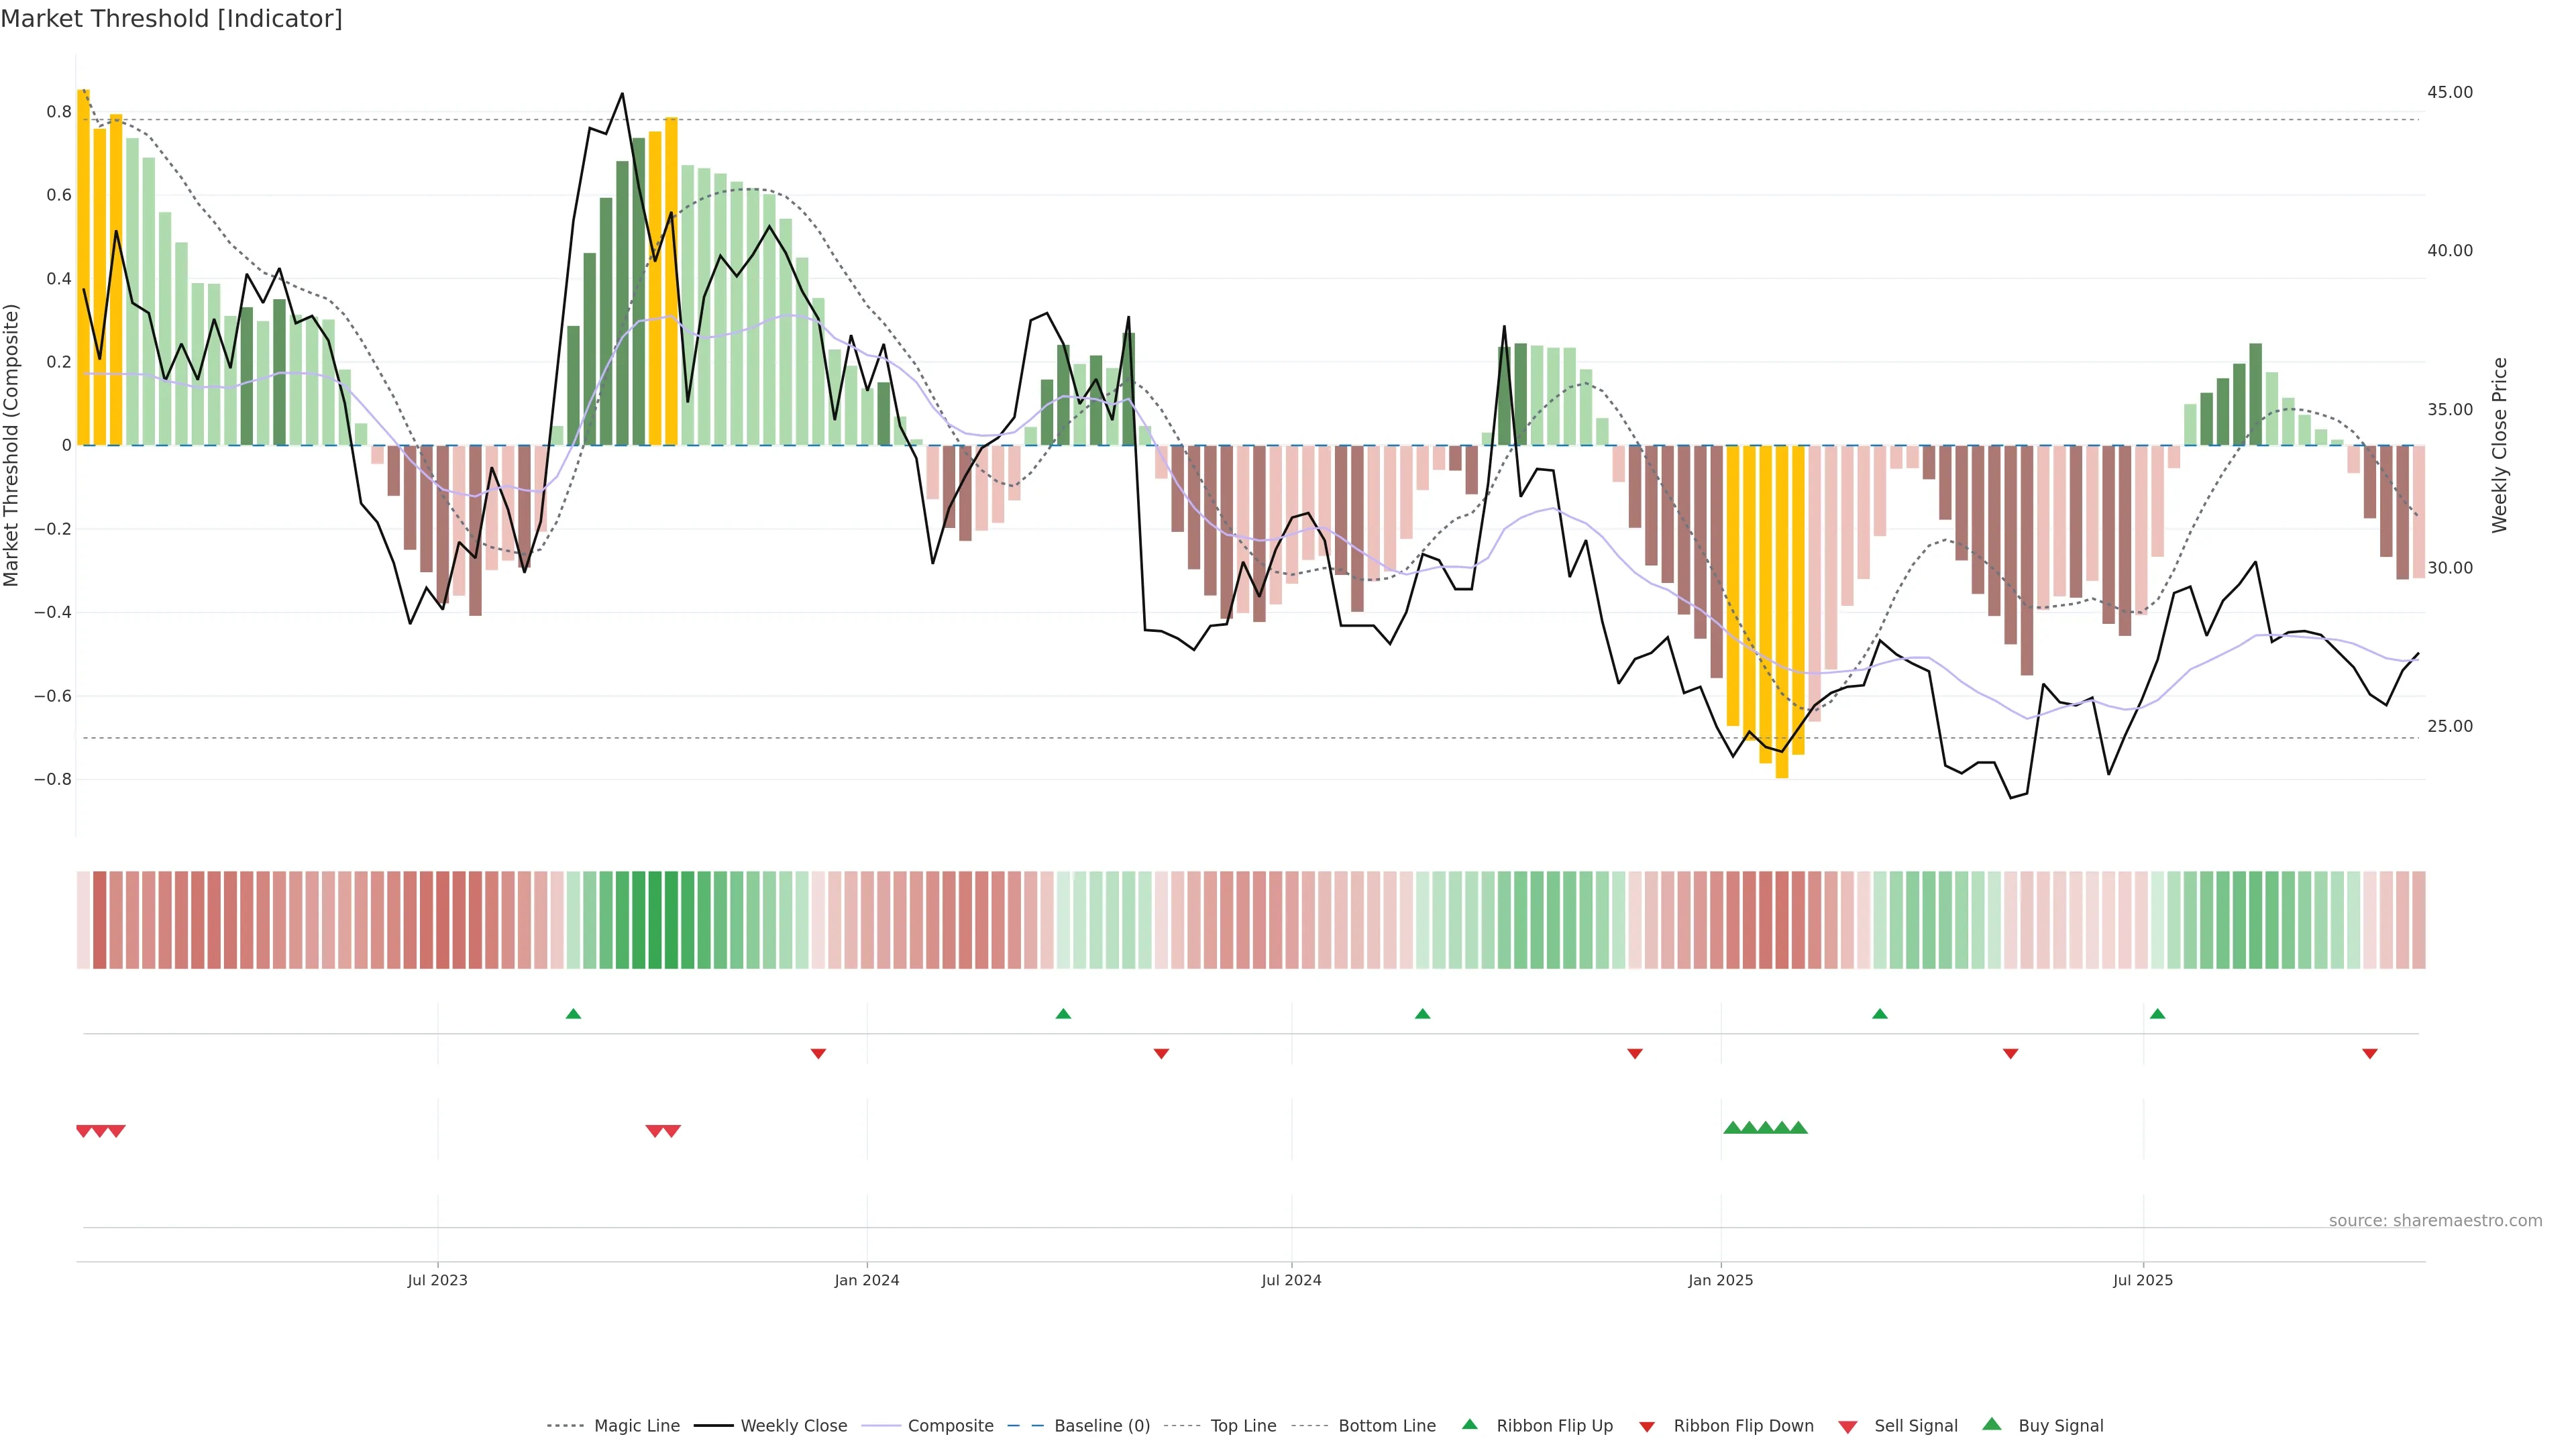Click the Market Threshold [Indicator] title
The width and height of the screenshot is (2576, 1449).
(x=171, y=19)
